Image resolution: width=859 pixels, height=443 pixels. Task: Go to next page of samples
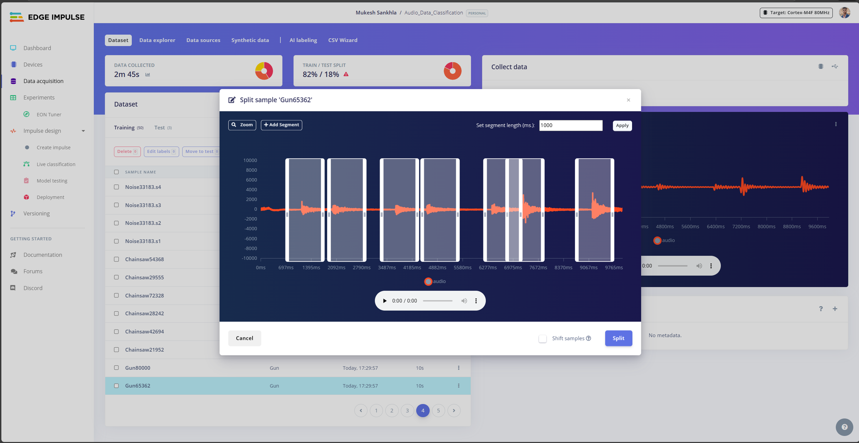coord(454,411)
